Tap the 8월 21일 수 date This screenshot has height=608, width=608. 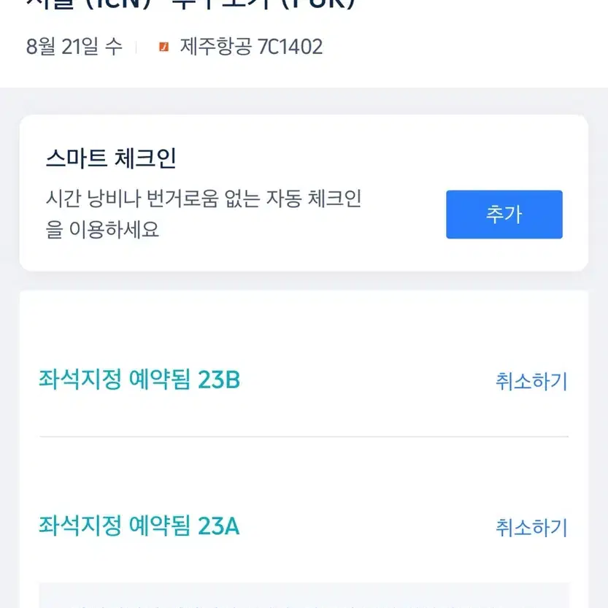click(74, 47)
